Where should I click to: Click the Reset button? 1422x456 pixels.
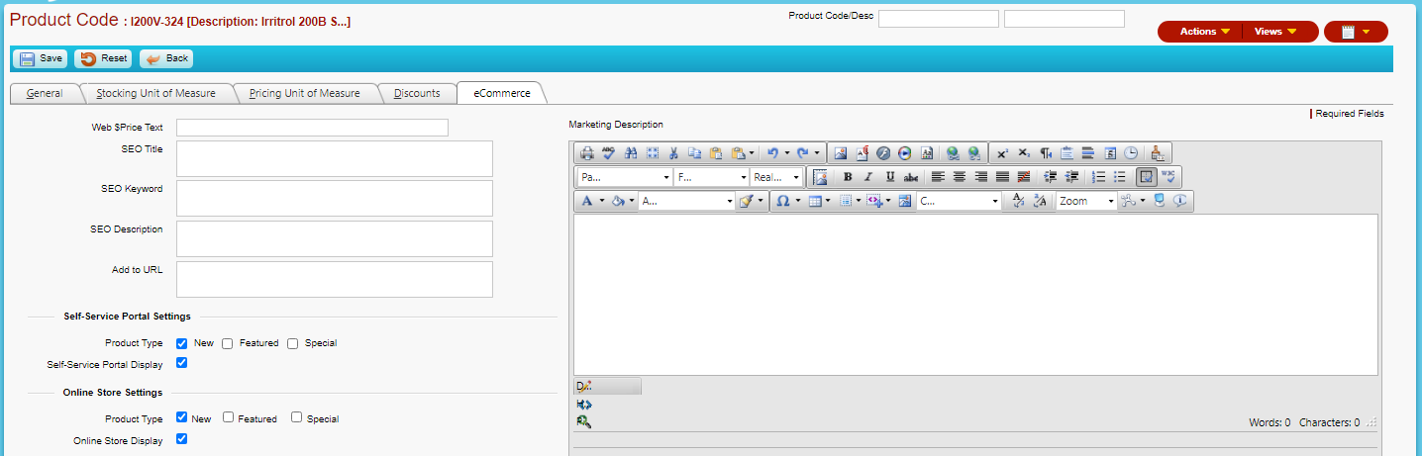click(104, 58)
